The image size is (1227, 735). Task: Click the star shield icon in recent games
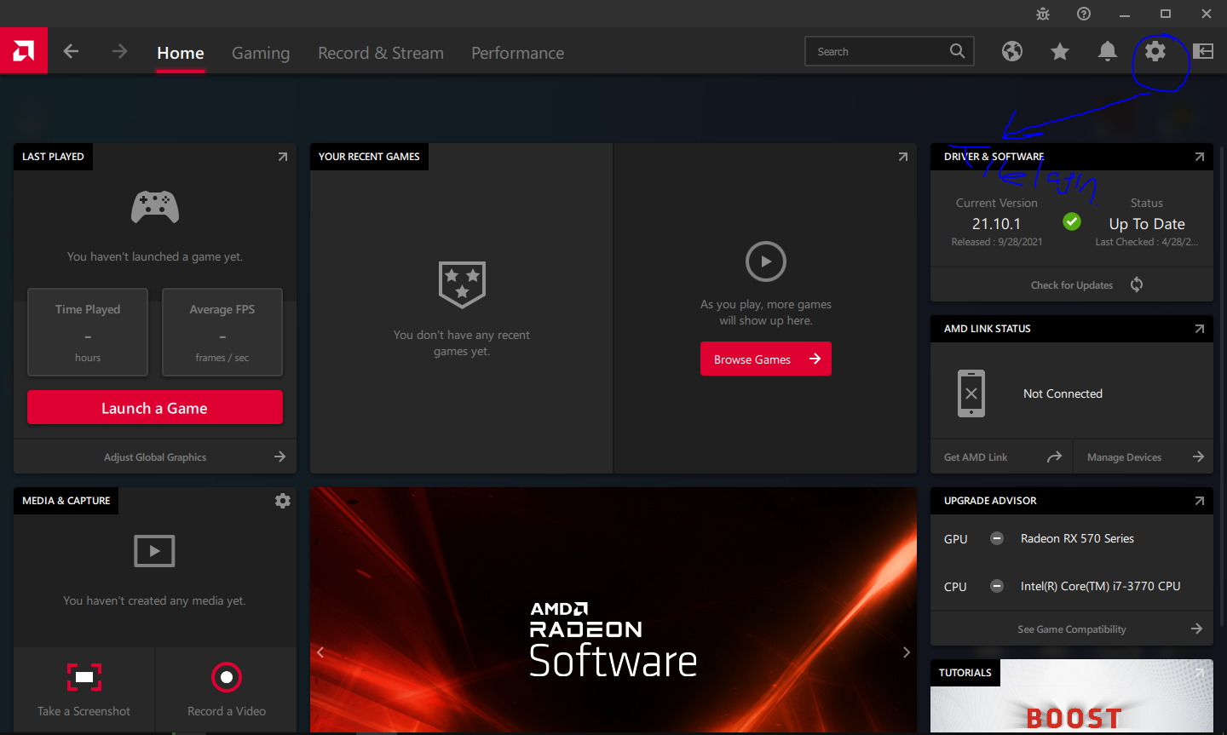[462, 284]
